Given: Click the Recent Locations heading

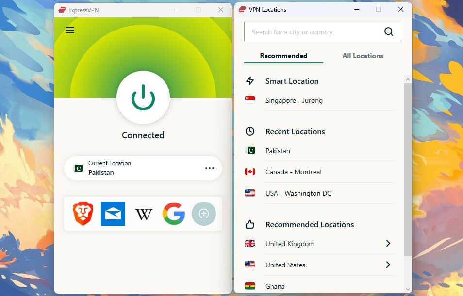Looking at the screenshot, I should (295, 131).
